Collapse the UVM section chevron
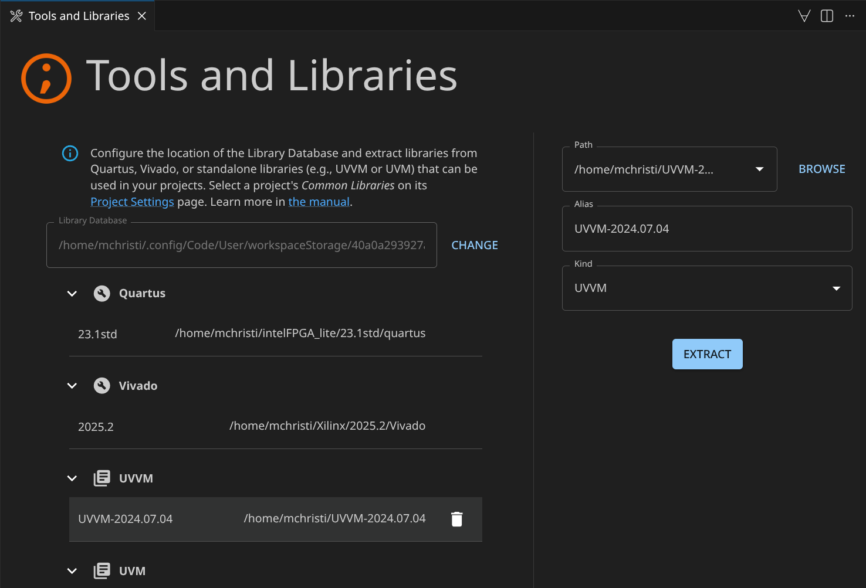 click(72, 571)
